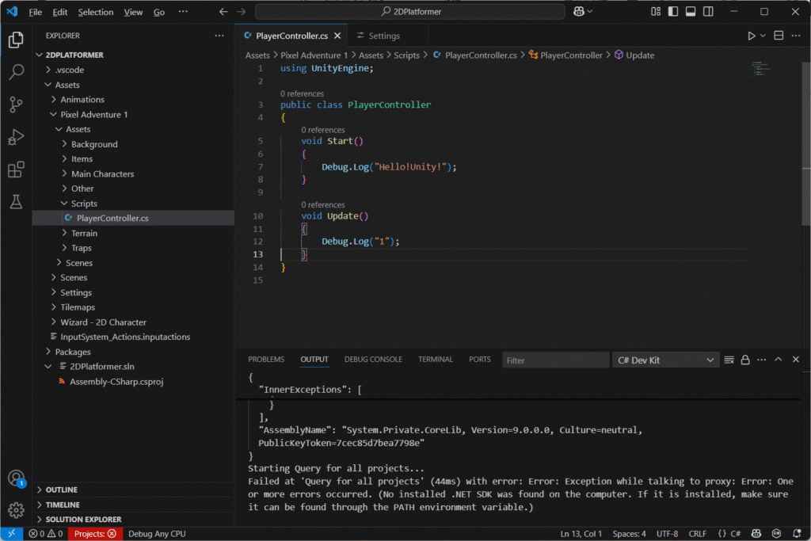
Task: Change the Spaces: 4 indentation setting
Action: (629, 533)
